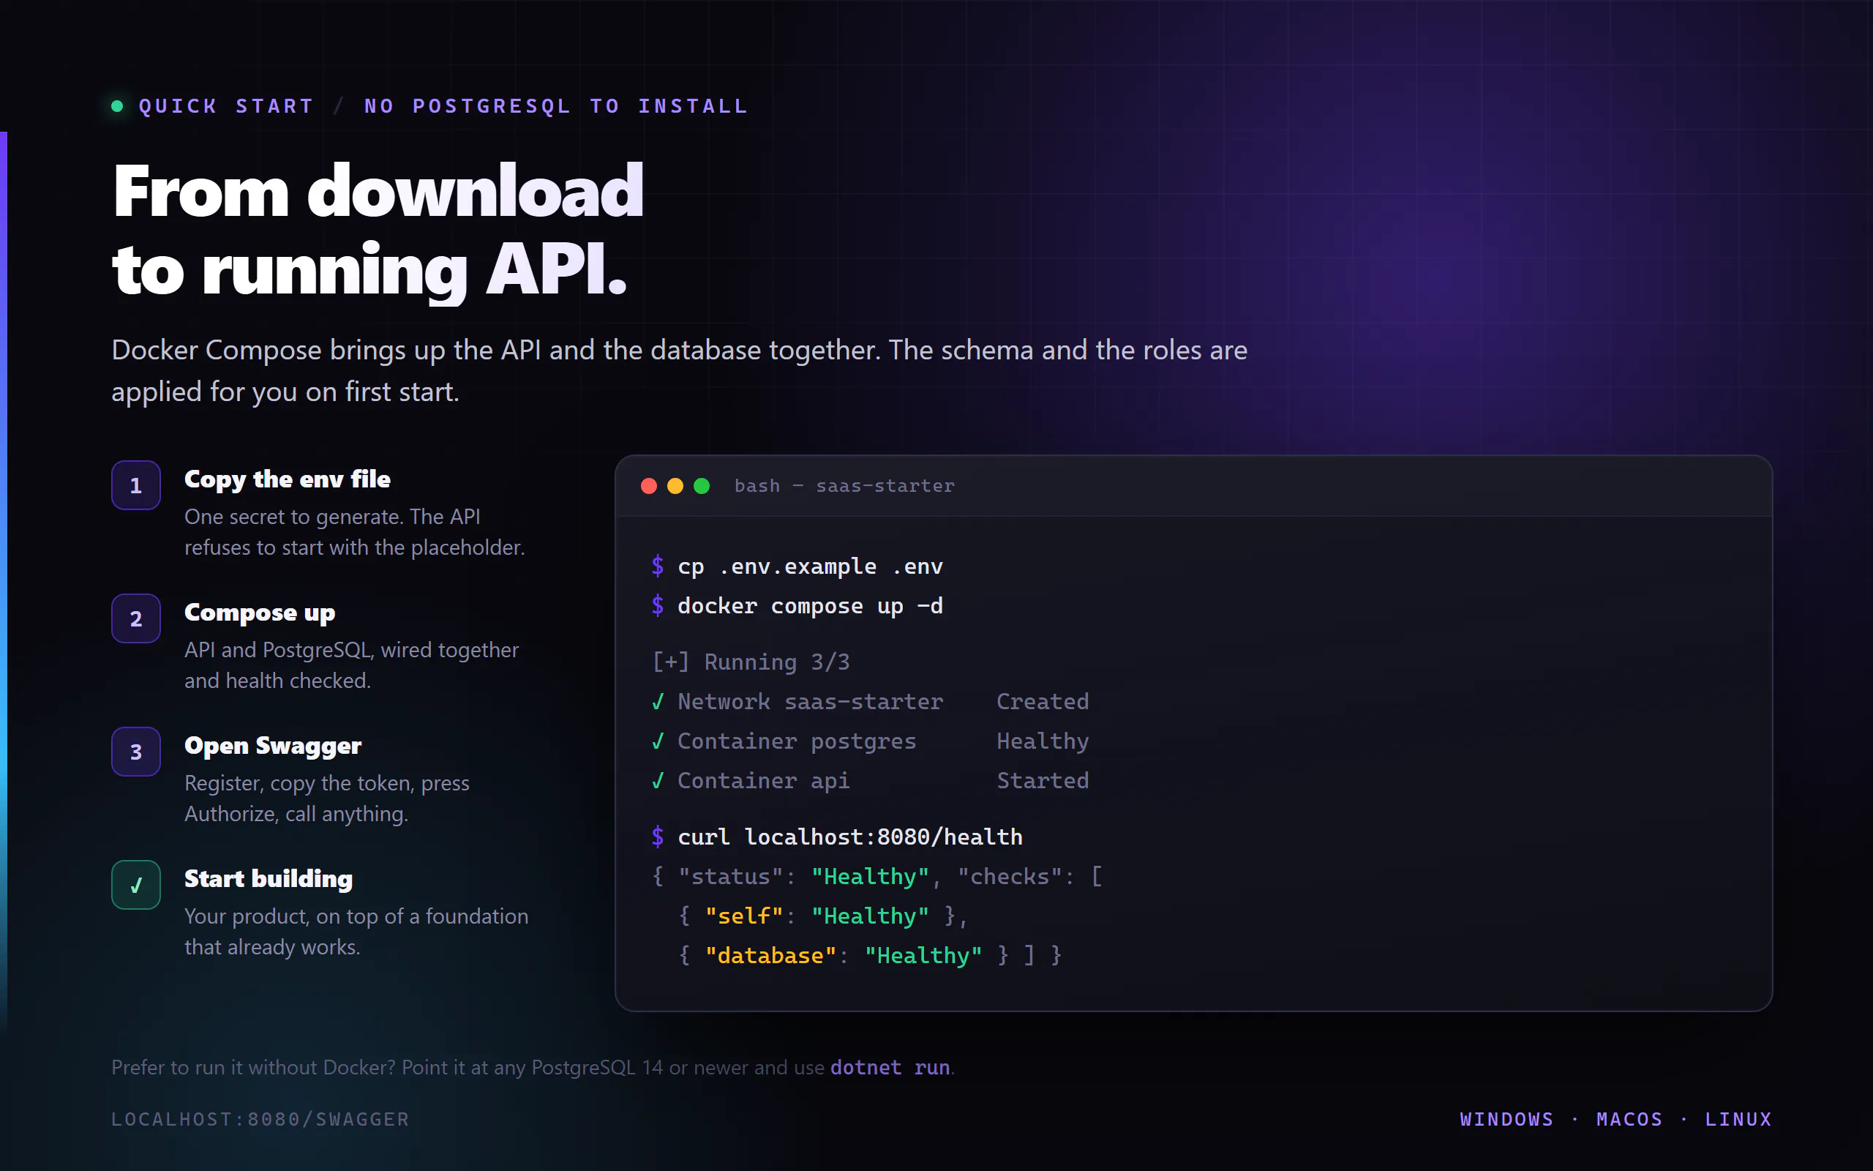Click the checkmark next to Container api
The width and height of the screenshot is (1873, 1171).
click(x=658, y=781)
